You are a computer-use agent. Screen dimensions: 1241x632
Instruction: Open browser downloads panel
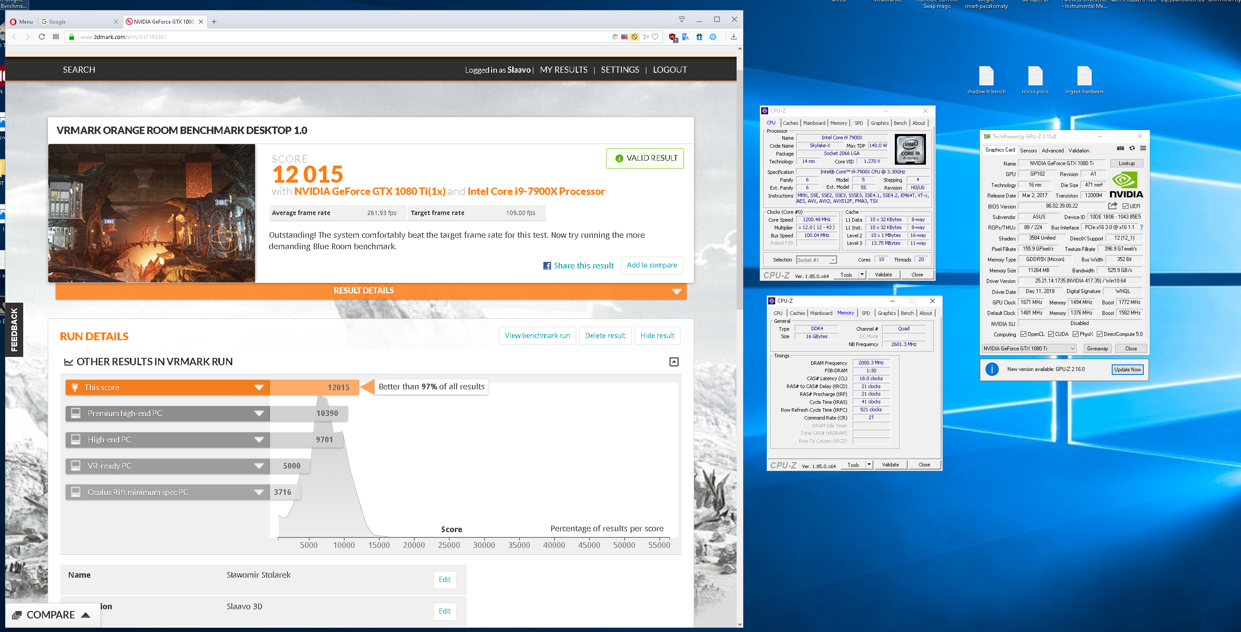(733, 37)
